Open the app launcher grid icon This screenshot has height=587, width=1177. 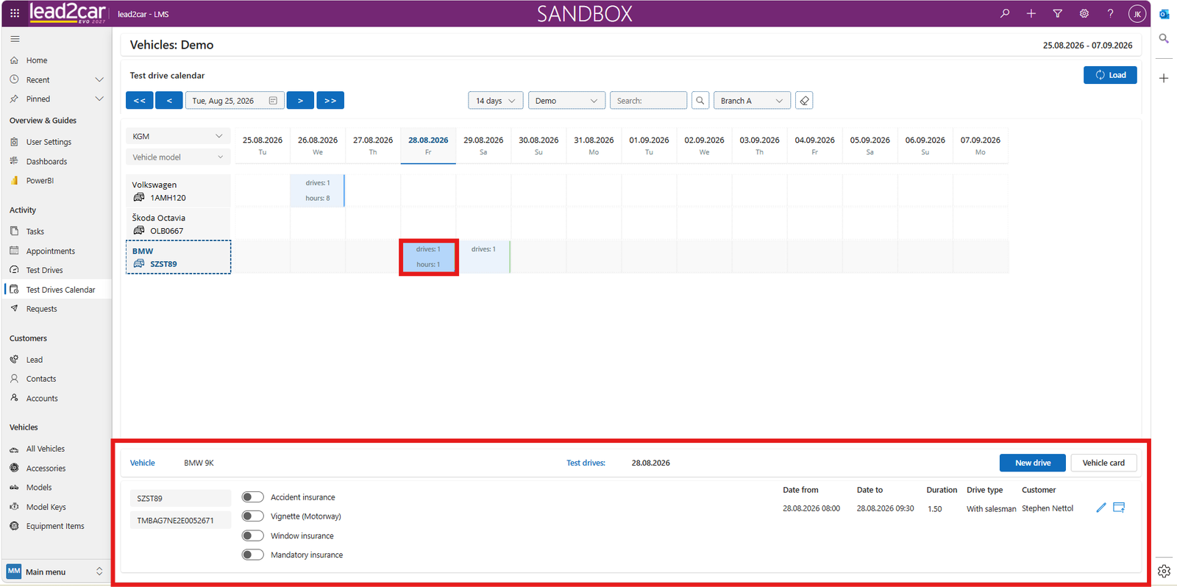15,13
